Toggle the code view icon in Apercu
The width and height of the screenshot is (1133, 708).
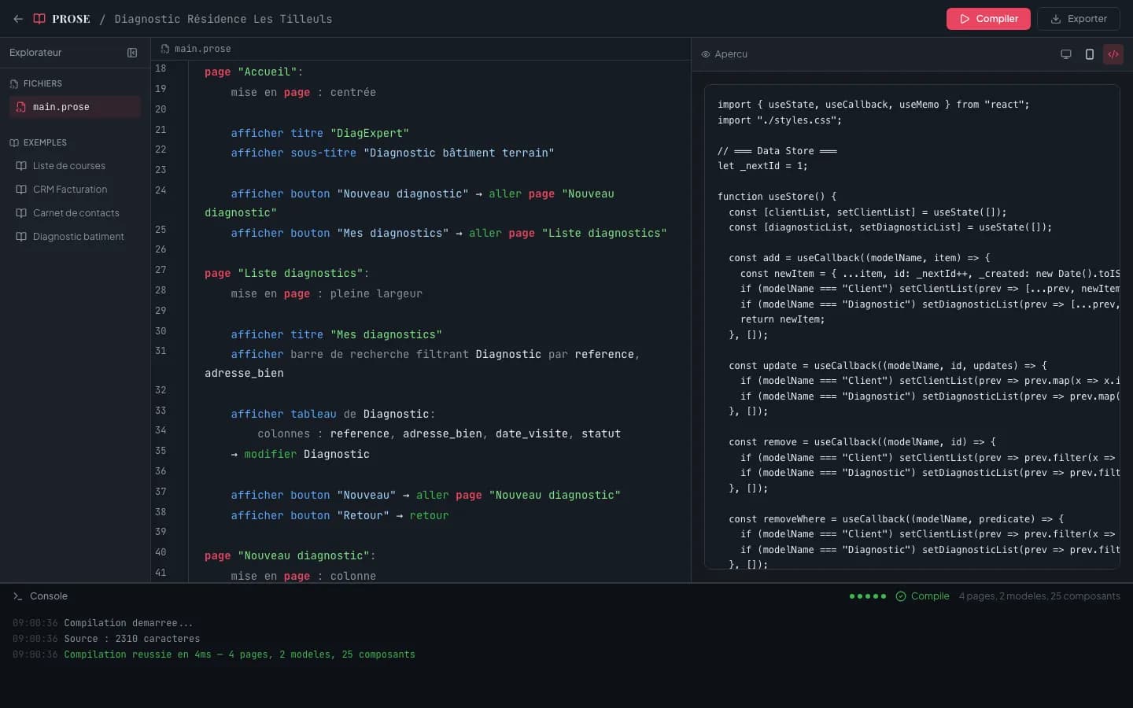(1113, 54)
